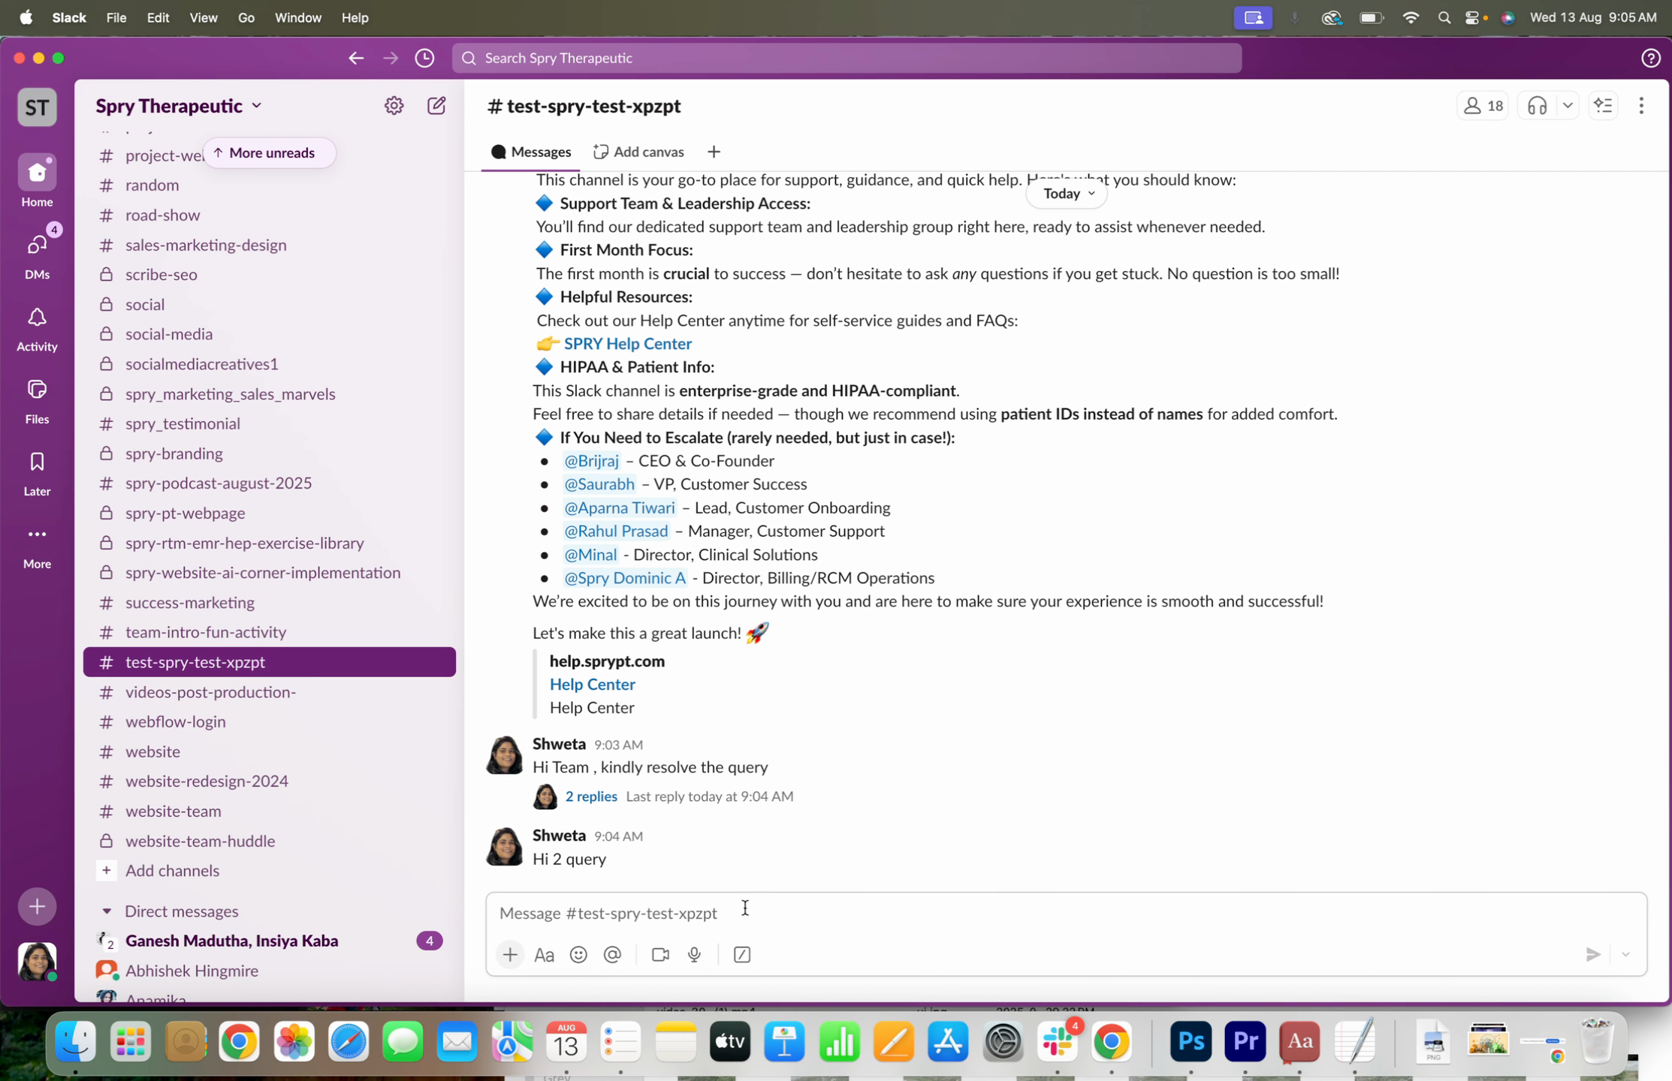Screen dimensions: 1672x1081
Task: Click the mention @ icon
Action: click(x=612, y=954)
